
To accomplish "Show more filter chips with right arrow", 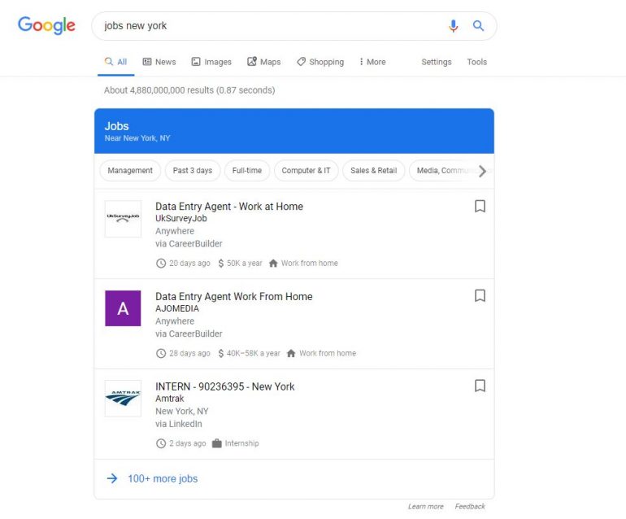I will pyautogui.click(x=483, y=171).
